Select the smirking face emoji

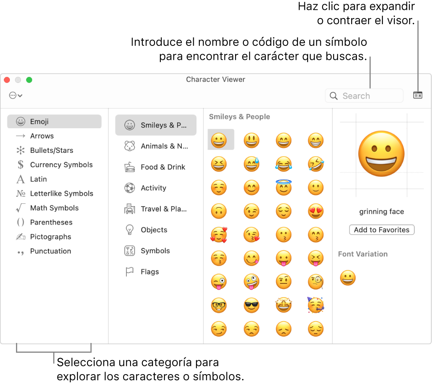coord(219,329)
